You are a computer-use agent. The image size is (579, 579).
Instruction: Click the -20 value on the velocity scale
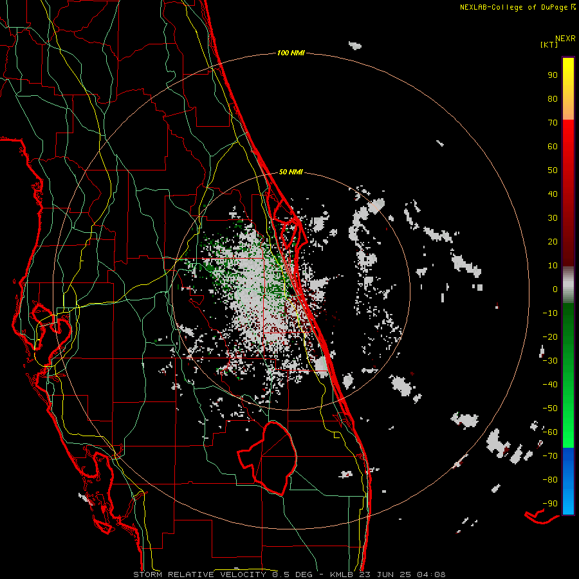550,337
